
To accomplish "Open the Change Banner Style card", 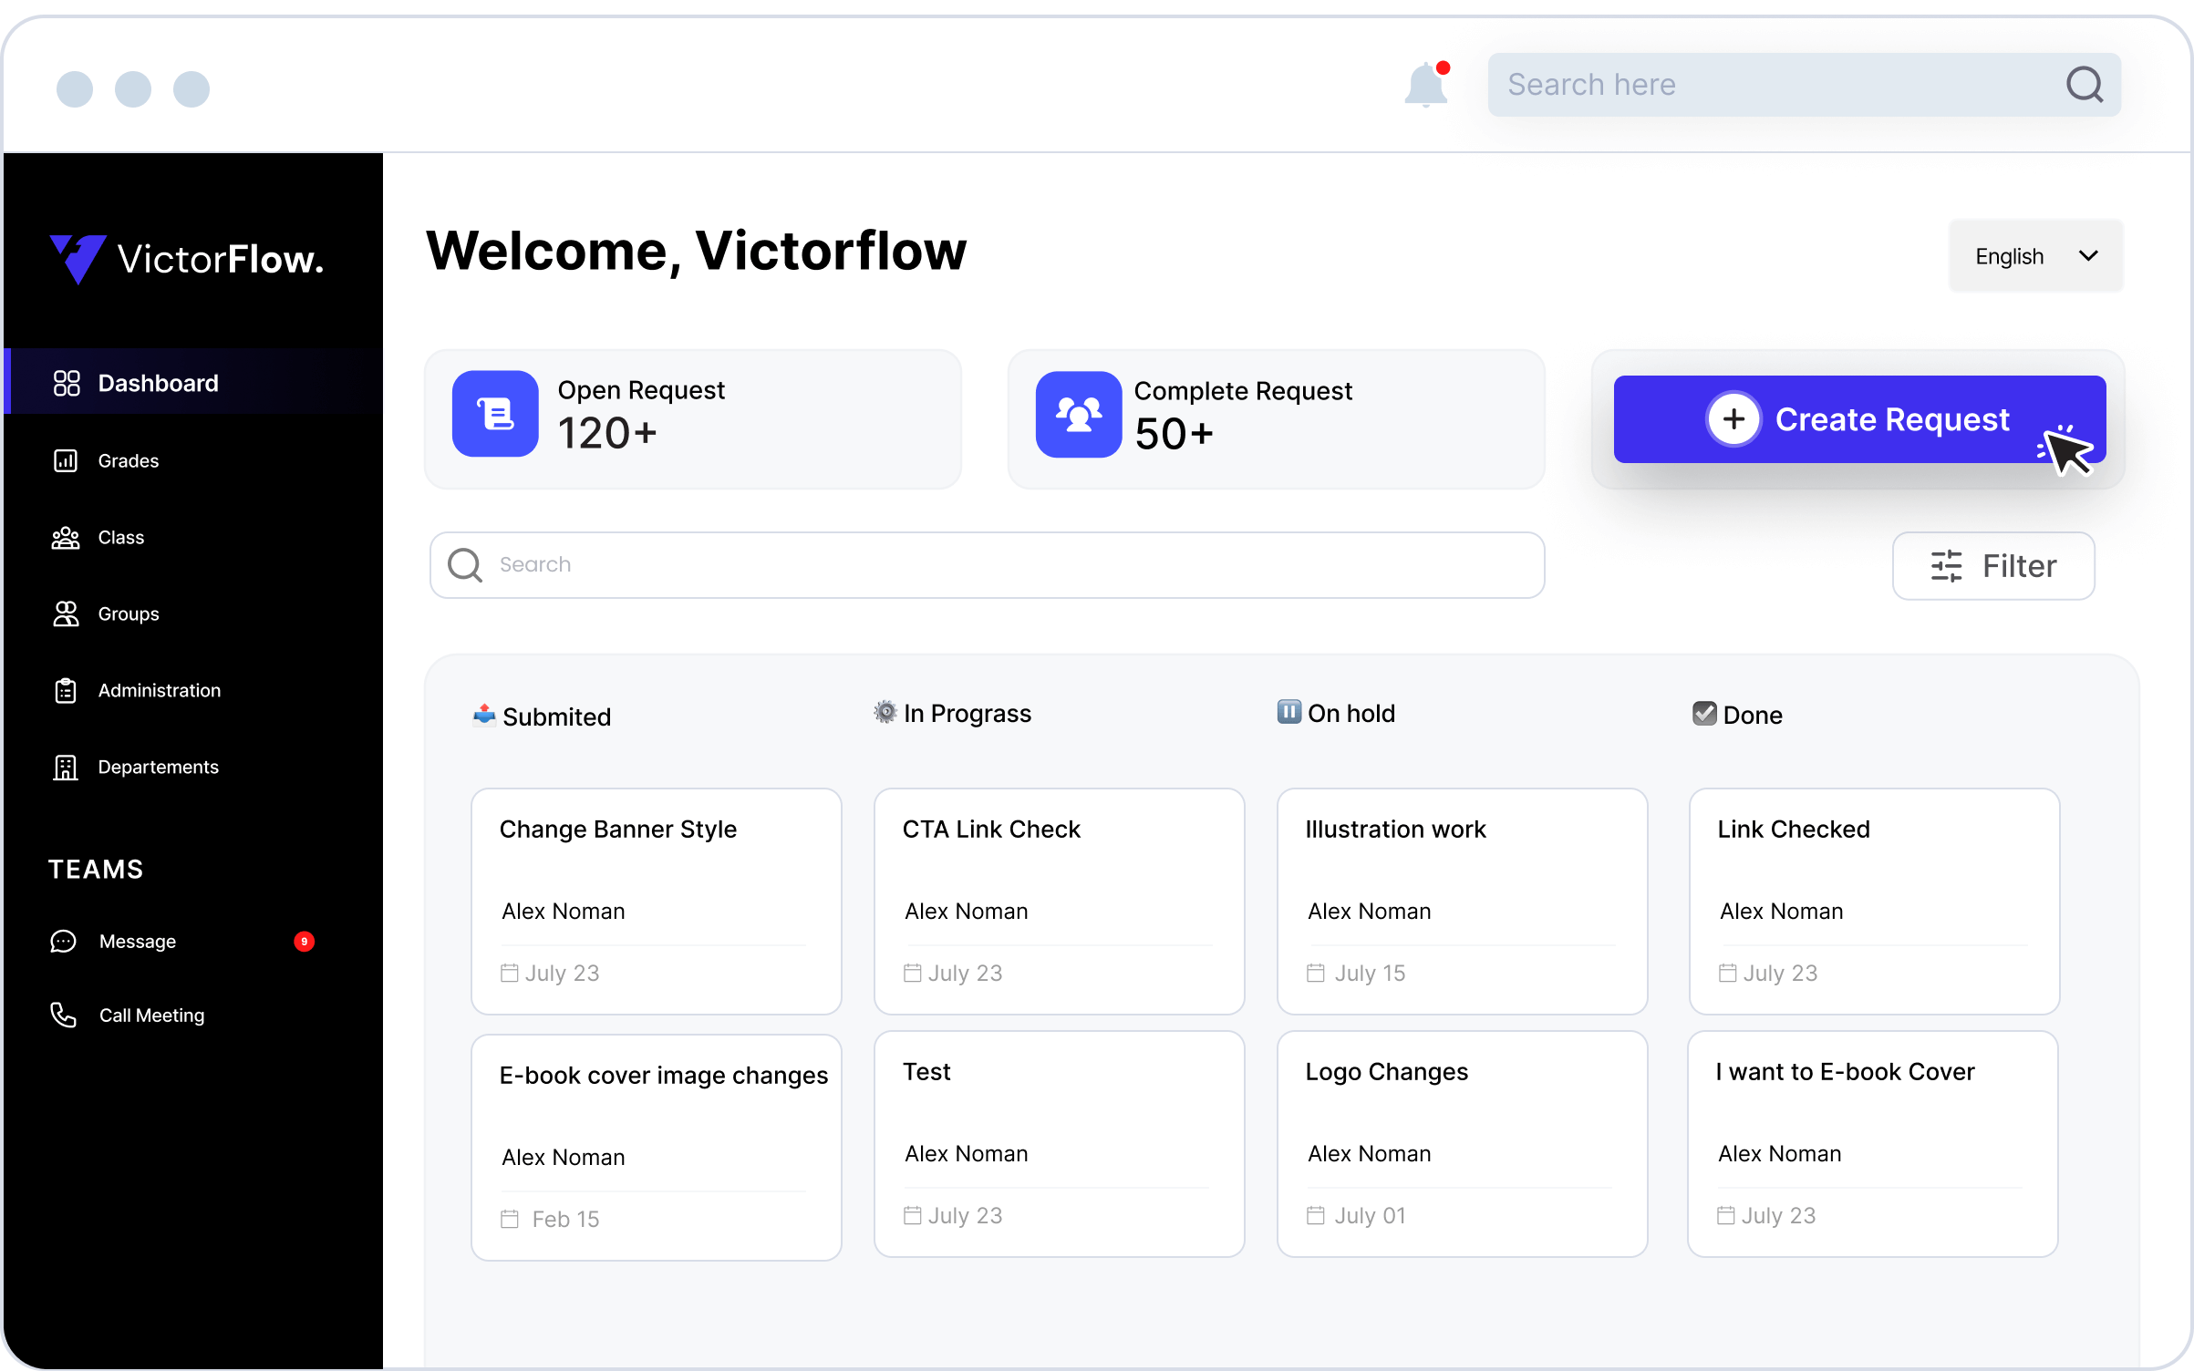I will [x=656, y=901].
